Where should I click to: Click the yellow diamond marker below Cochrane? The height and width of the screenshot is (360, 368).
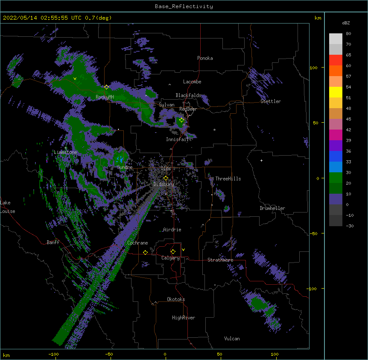pos(145,252)
